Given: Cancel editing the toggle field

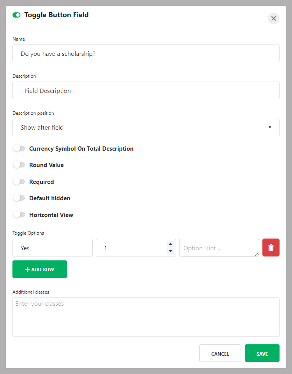Looking at the screenshot, I should (x=220, y=353).
